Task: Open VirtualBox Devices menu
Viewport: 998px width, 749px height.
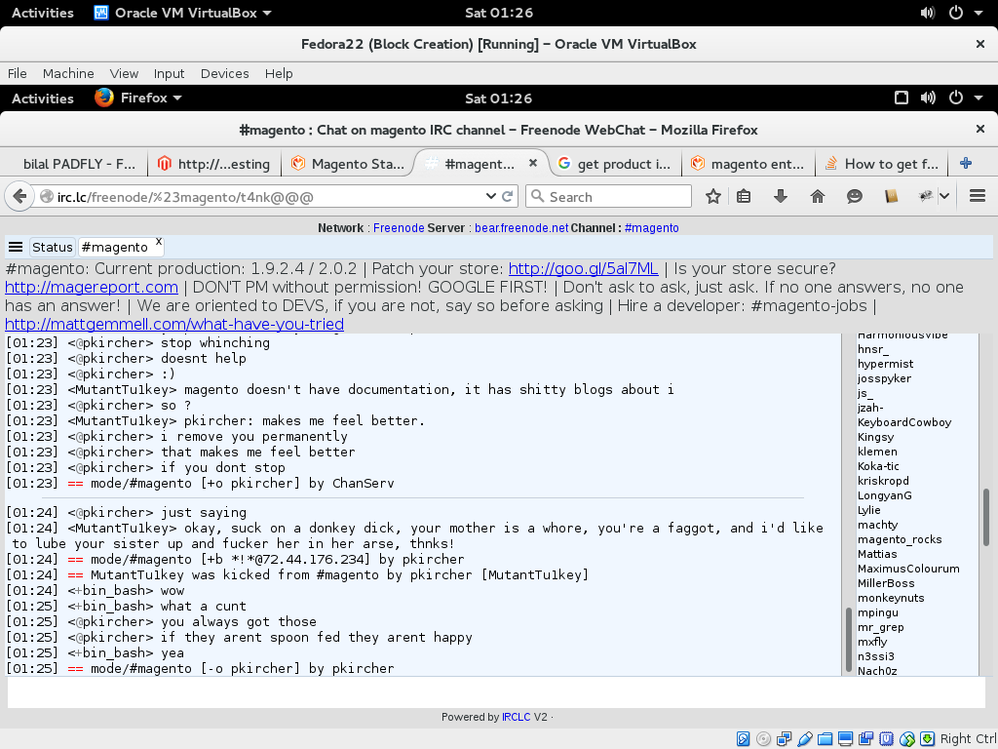Action: pos(225,73)
